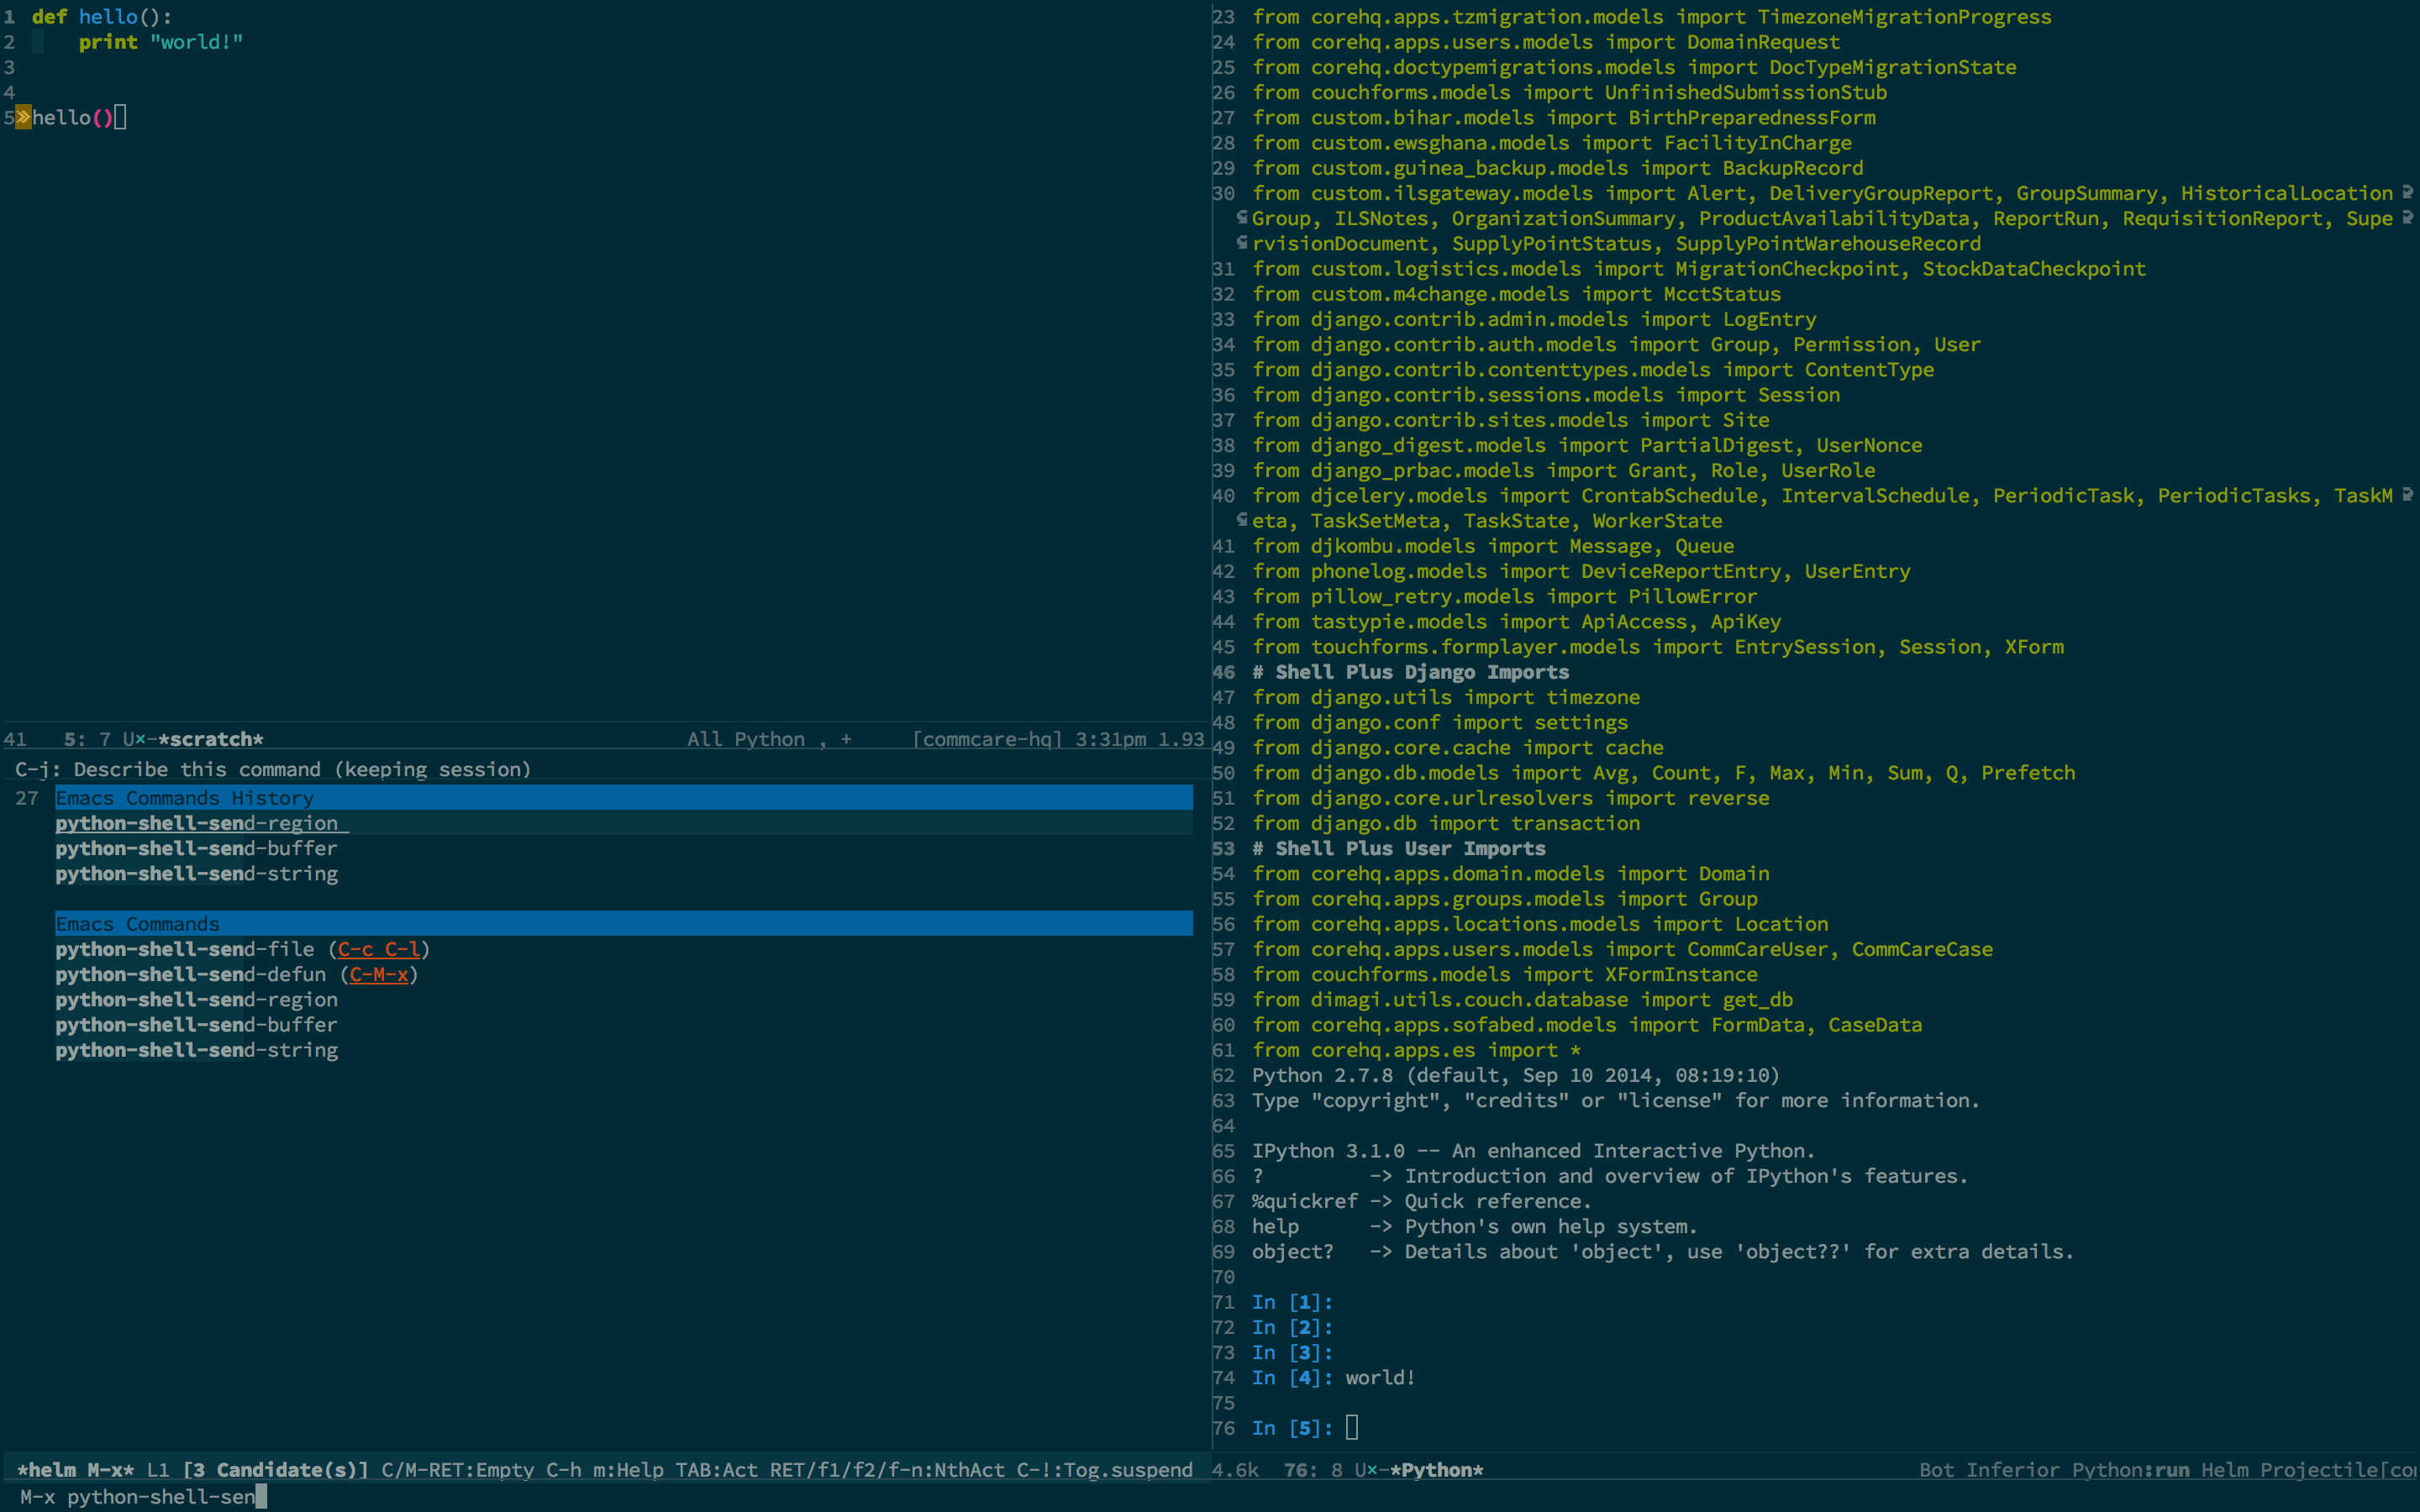Viewport: 2420px width, 1512px height.
Task: Click Inferior Python:run in the mode line
Action: pyautogui.click(x=2077, y=1470)
